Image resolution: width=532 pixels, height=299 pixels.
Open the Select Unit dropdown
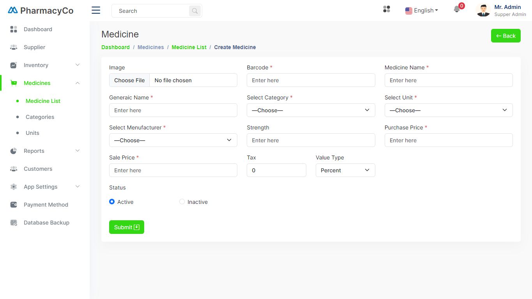[448, 110]
